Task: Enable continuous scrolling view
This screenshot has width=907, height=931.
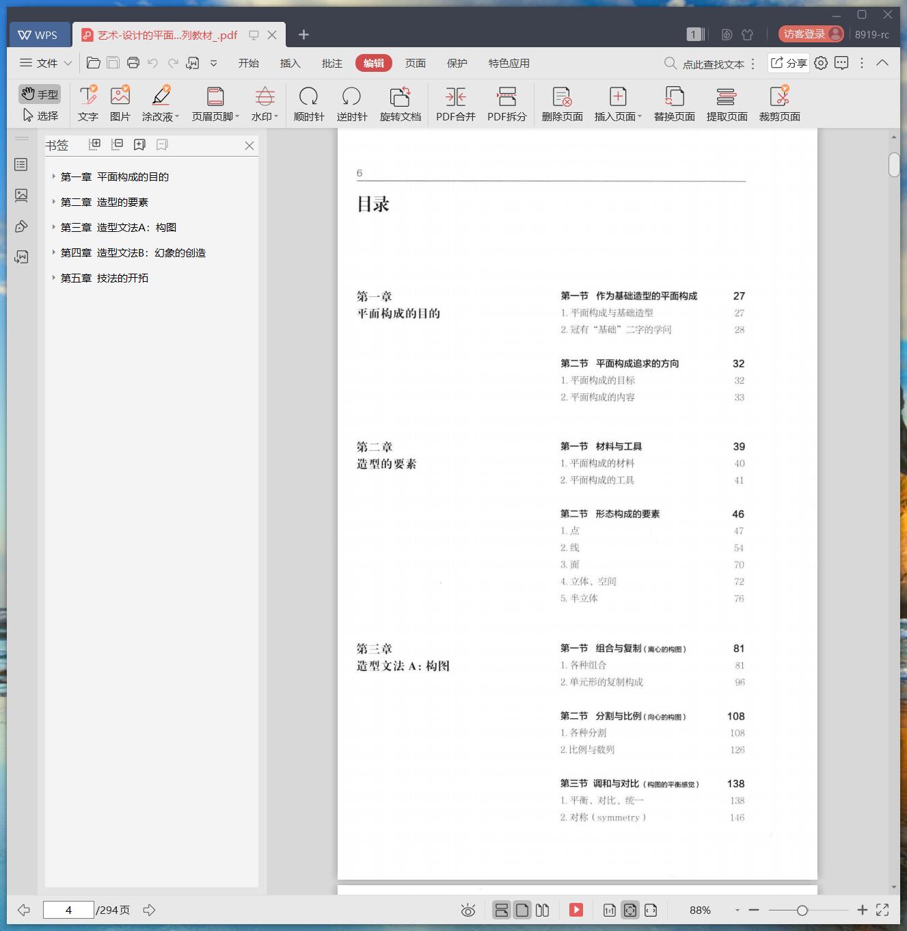Action: coord(502,910)
